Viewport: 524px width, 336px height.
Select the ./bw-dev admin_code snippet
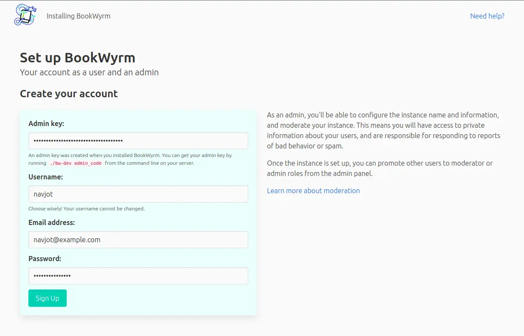coord(75,163)
